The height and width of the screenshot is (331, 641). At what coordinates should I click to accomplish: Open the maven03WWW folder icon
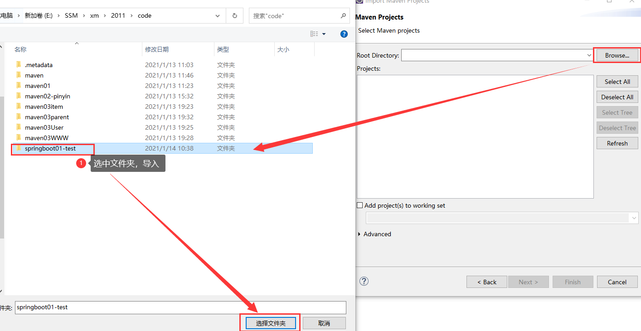18,137
